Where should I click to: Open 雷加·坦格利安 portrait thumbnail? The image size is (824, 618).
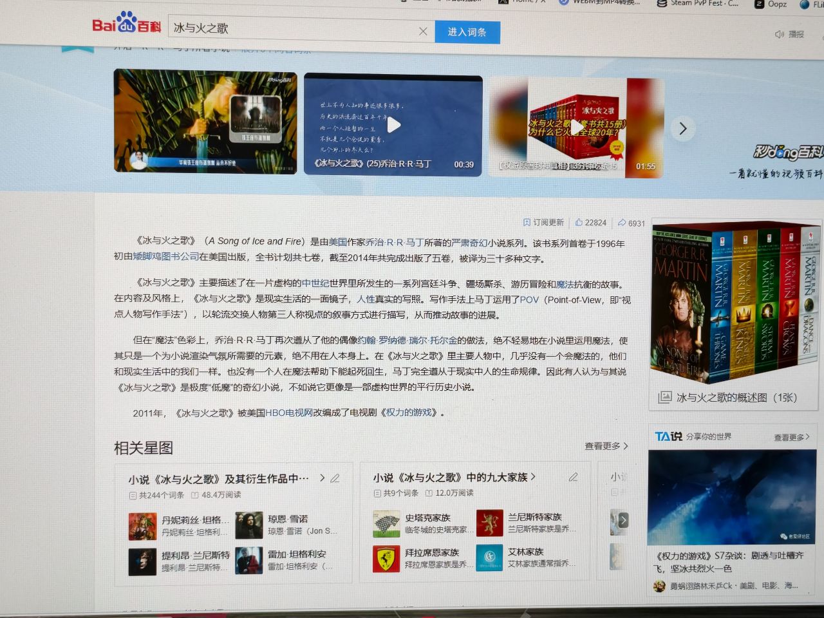click(x=248, y=560)
